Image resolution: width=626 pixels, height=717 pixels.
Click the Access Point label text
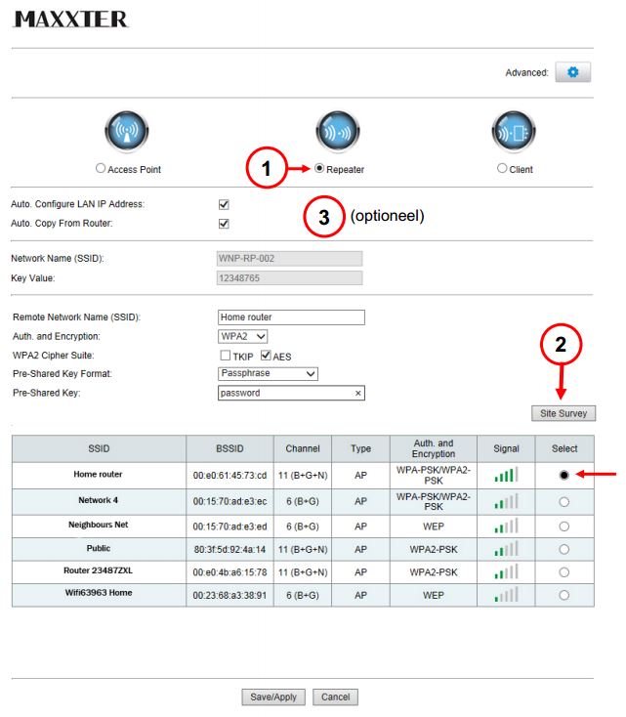[x=135, y=170]
